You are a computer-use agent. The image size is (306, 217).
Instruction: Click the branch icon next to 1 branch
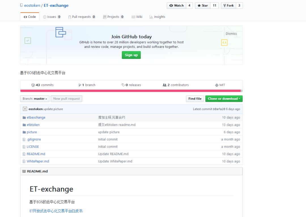point(80,85)
